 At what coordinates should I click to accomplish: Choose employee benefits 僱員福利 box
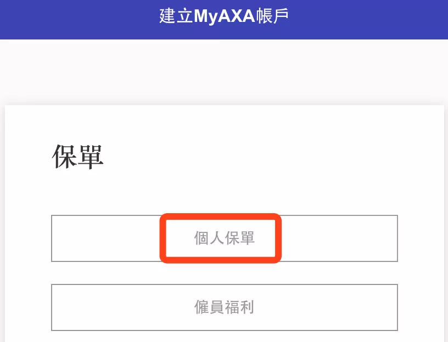[x=225, y=307]
